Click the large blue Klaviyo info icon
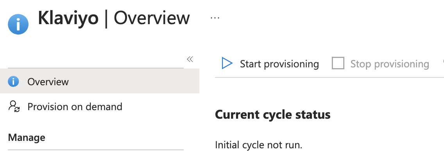Viewport: 444px width, 151px height. [18, 24]
